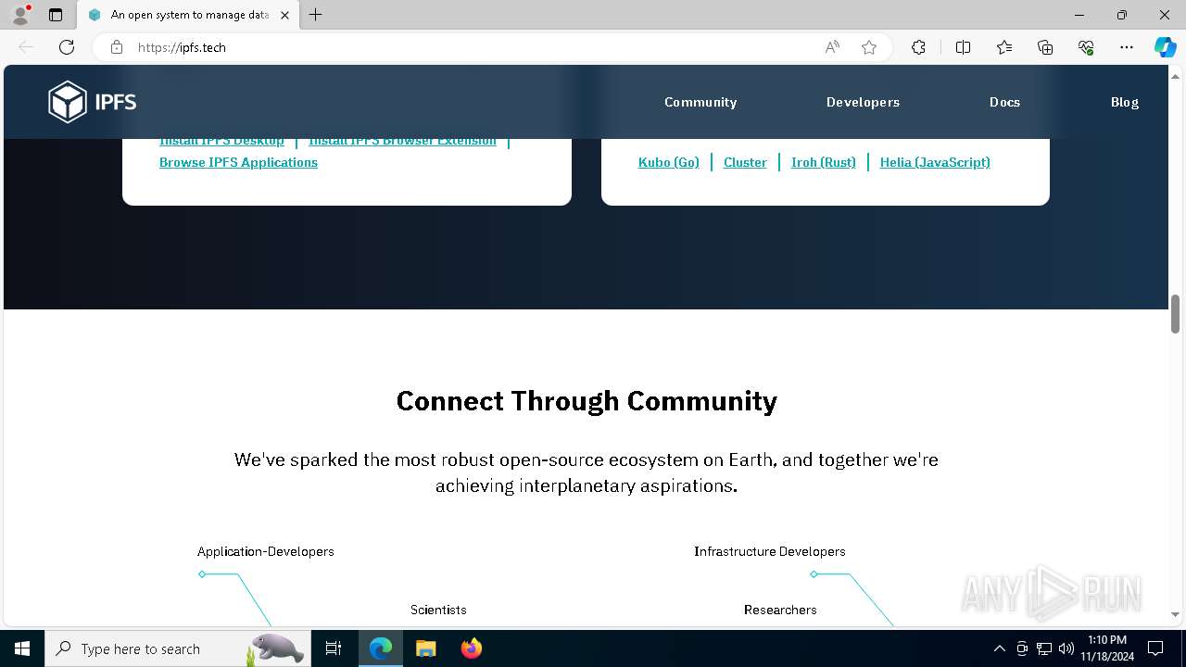Open the browser profile icon
The image size is (1186, 667).
click(x=20, y=15)
